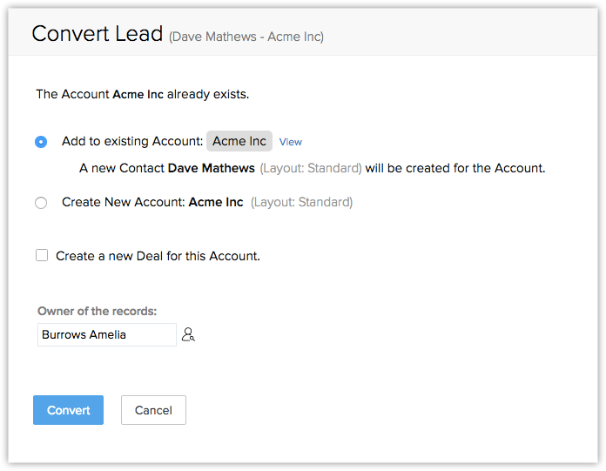Click the Create a new Deal label text
The image size is (606, 471).
tap(158, 256)
